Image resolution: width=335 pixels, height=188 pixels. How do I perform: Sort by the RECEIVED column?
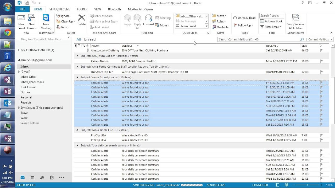[x=283, y=46]
